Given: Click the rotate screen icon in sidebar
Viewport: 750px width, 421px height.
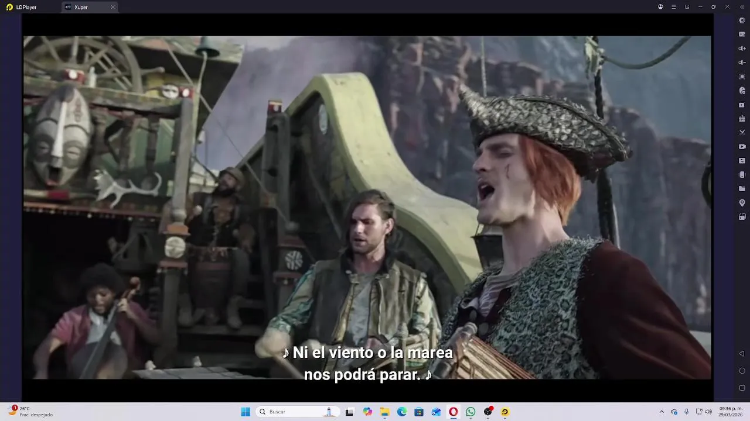Looking at the screenshot, I should (742, 175).
